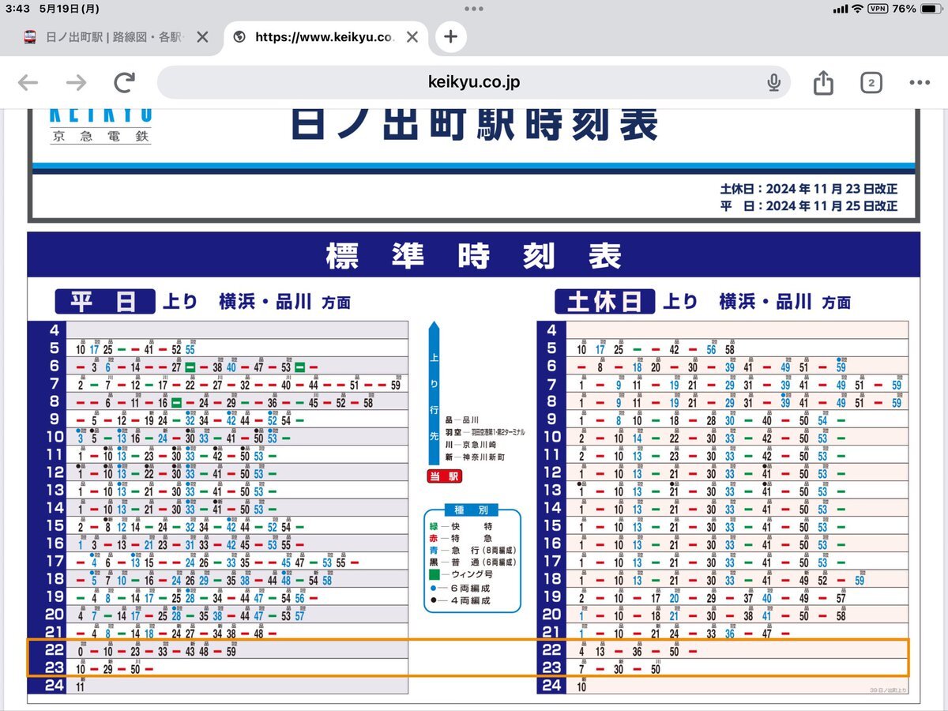Image resolution: width=948 pixels, height=711 pixels.
Task: Open the multitasking dots at the top center
Action: pyautogui.click(x=474, y=9)
